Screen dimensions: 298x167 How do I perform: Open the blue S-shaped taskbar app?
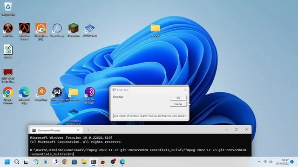click(55, 162)
